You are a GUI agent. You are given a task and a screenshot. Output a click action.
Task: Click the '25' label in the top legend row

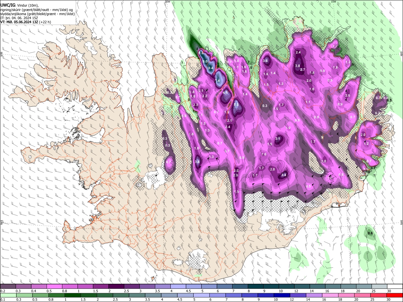pyautogui.click(x=373, y=291)
